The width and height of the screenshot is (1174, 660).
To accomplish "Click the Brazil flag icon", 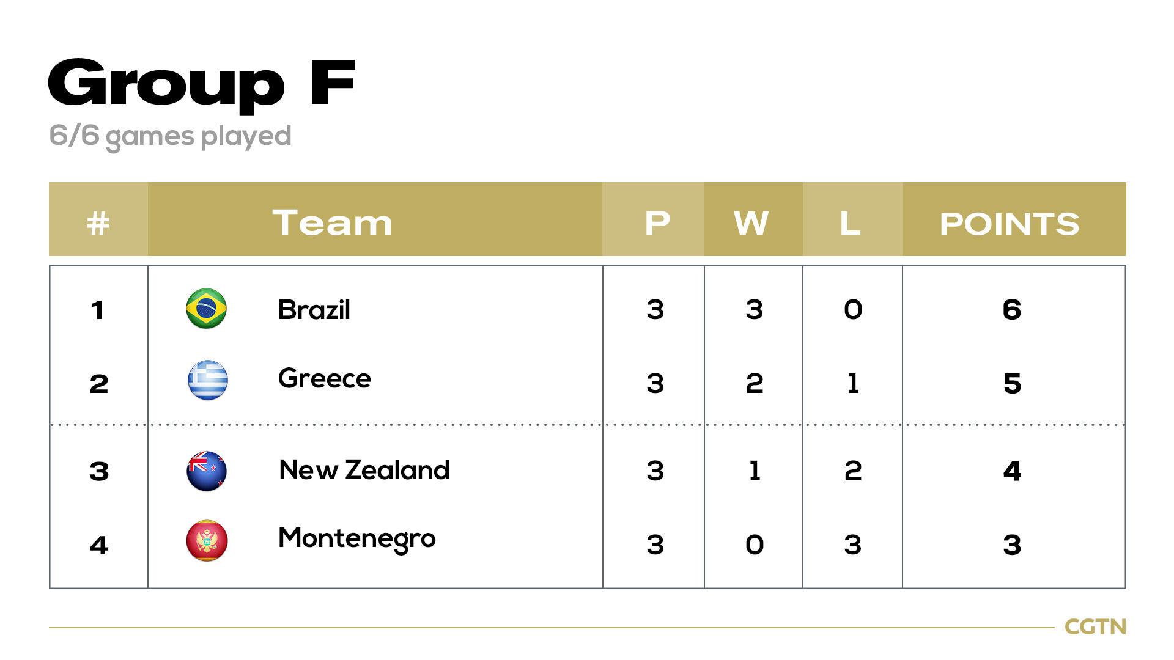I will coord(207,309).
